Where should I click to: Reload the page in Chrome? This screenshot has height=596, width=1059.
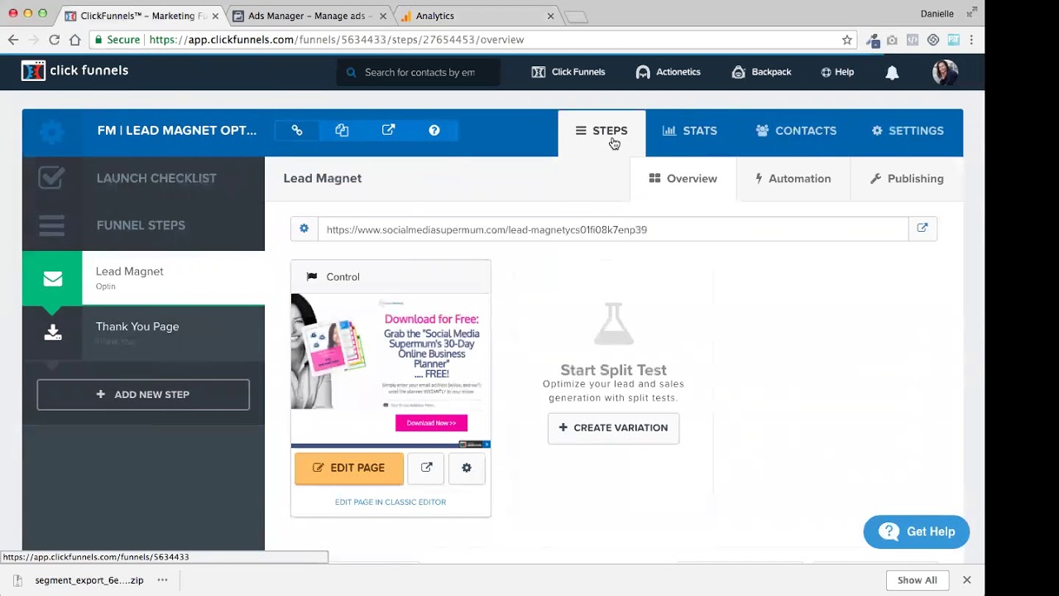[54, 40]
